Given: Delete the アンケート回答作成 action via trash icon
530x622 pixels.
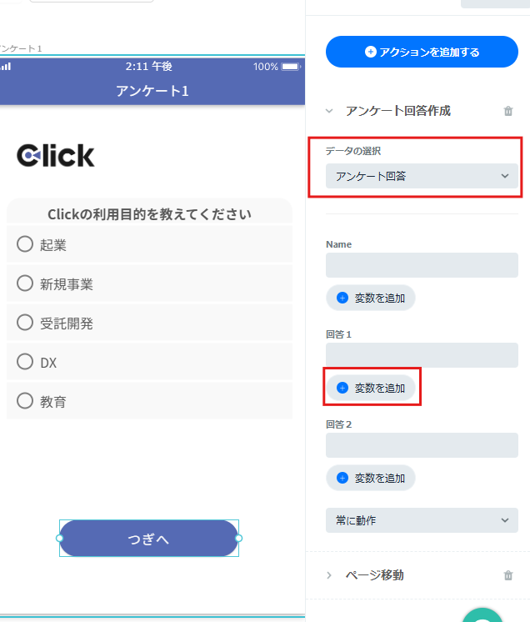Looking at the screenshot, I should tap(508, 111).
